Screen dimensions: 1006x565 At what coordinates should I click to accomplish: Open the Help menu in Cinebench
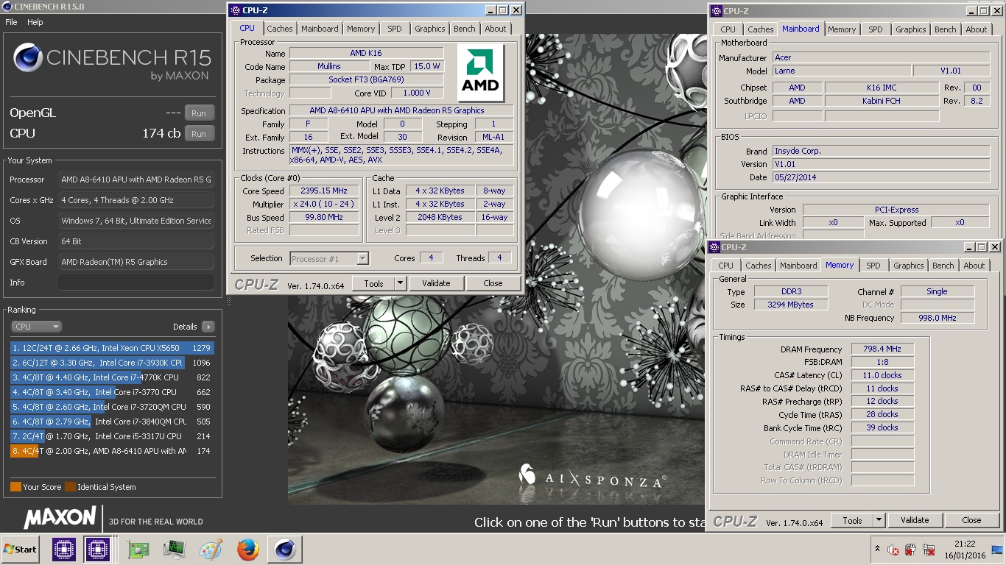[35, 22]
